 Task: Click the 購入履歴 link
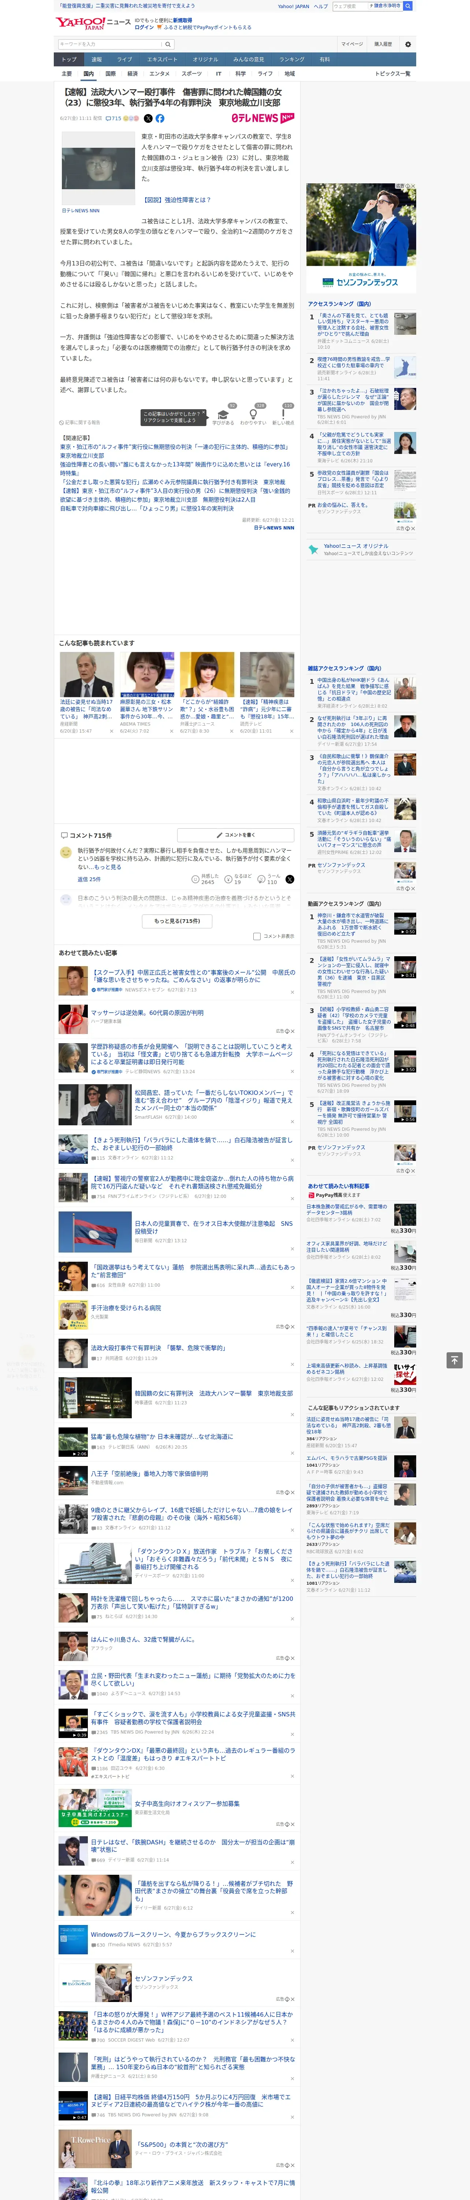click(383, 44)
